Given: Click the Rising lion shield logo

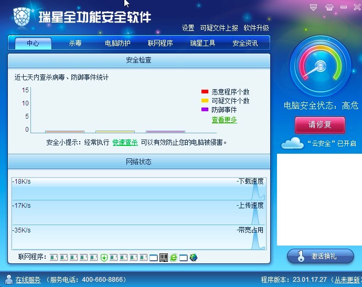Looking at the screenshot, I should coord(22,16).
